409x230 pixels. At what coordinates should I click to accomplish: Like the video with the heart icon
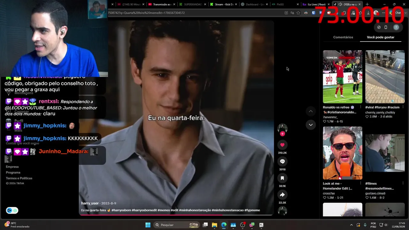click(x=282, y=145)
